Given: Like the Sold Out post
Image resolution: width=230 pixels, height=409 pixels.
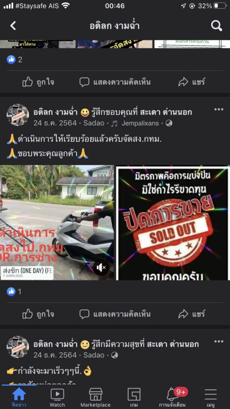Looking at the screenshot, I should pos(38,314).
